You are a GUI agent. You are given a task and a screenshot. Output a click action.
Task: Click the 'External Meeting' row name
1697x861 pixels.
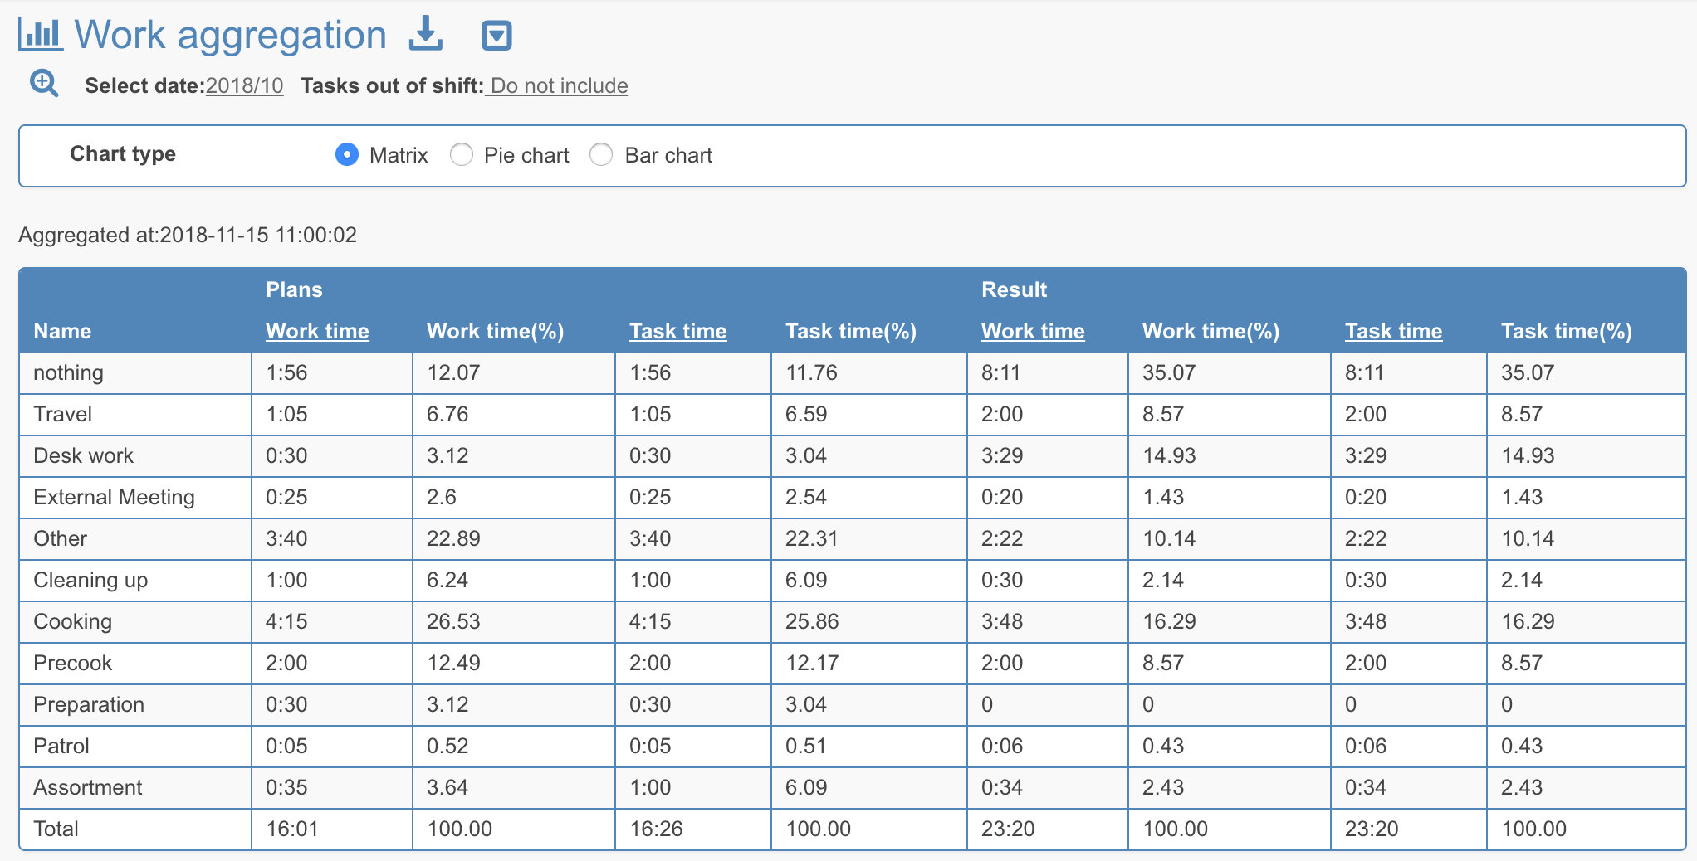point(114,497)
